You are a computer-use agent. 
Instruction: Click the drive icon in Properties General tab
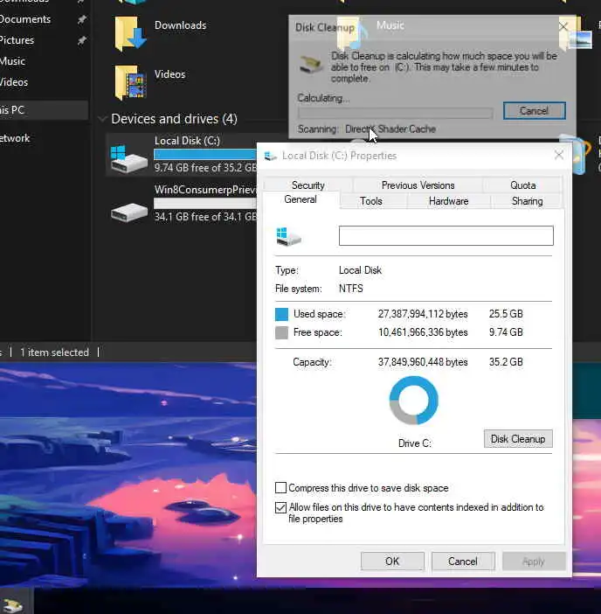(x=288, y=236)
